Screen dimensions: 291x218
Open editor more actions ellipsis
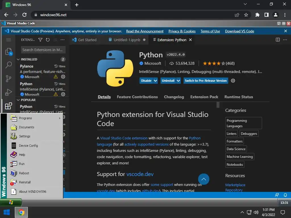(285, 40)
